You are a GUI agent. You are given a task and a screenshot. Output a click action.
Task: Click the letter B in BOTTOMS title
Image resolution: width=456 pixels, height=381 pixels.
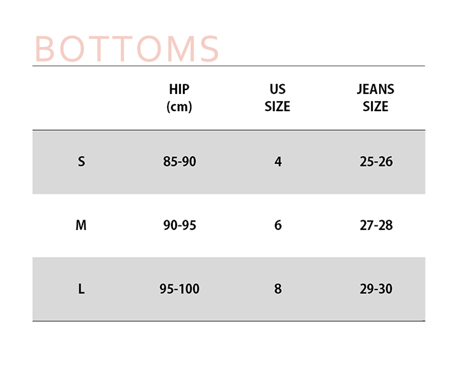[44, 48]
